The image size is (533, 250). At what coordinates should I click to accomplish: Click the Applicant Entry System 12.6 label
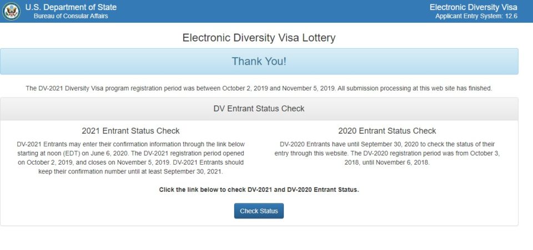(476, 16)
